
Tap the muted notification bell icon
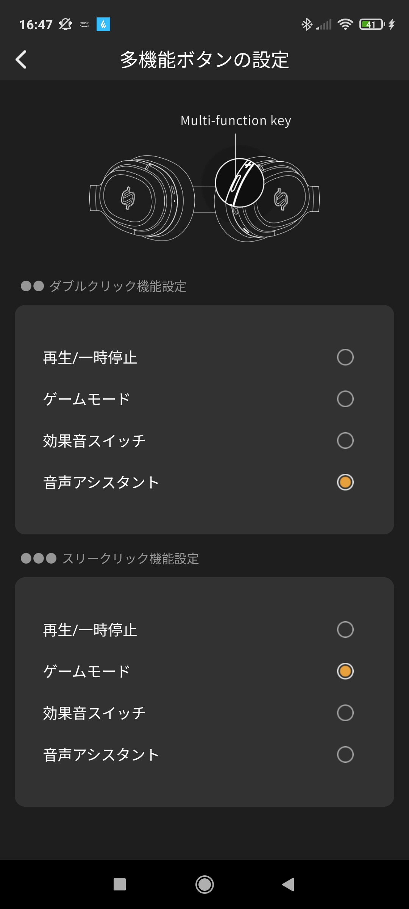point(65,25)
